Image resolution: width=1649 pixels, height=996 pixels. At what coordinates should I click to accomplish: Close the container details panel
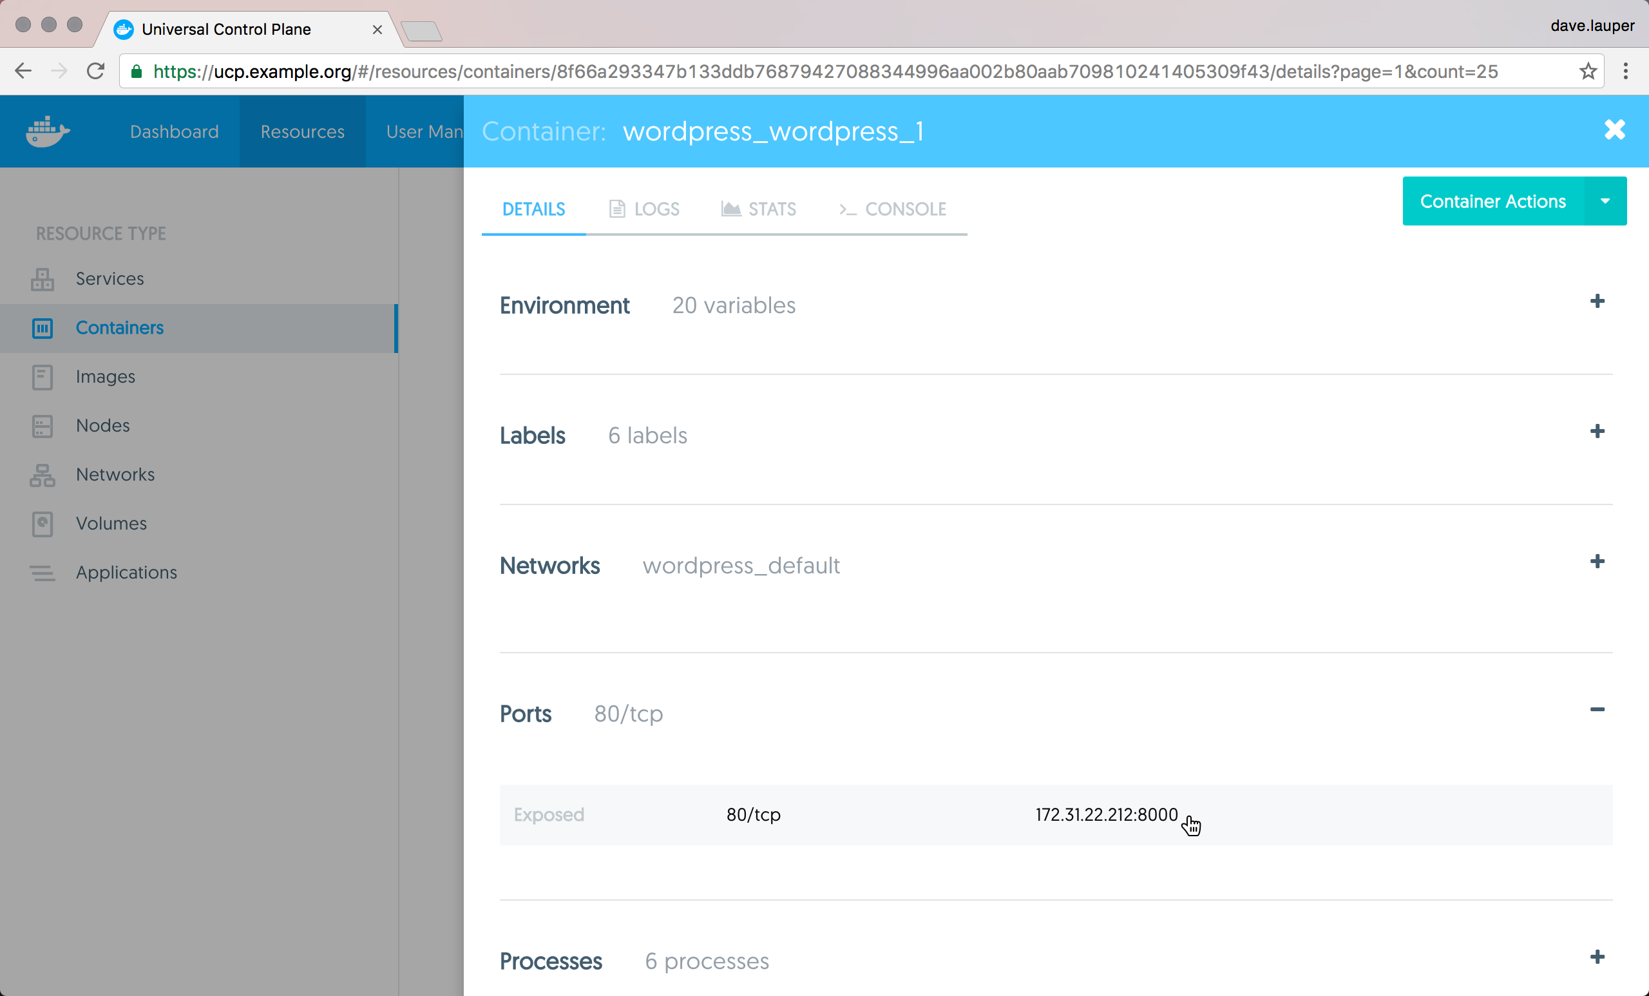point(1614,130)
